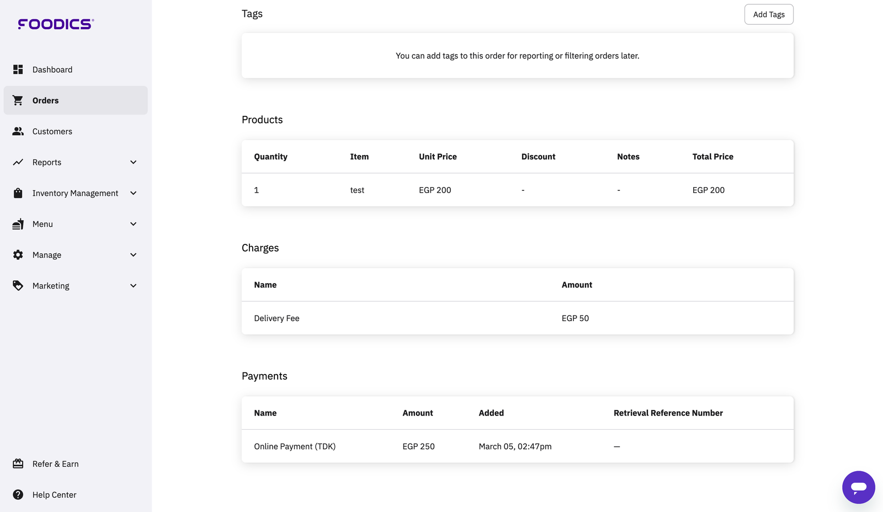
Task: Click the product item named test
Action: 357,190
